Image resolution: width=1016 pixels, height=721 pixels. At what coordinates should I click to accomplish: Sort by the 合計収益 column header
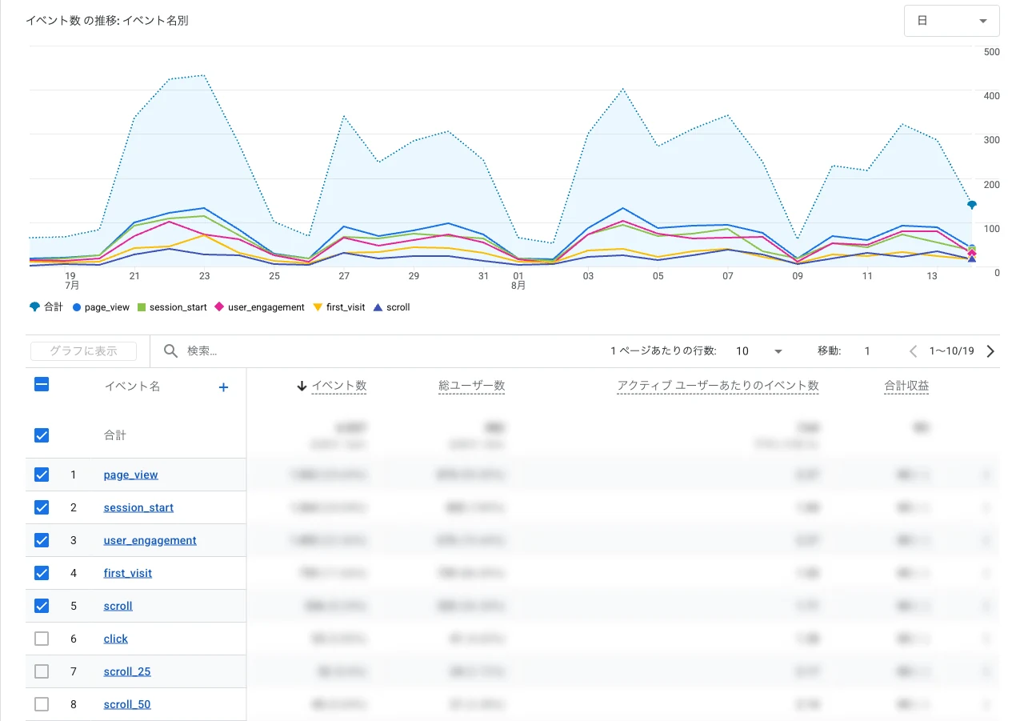pos(906,386)
